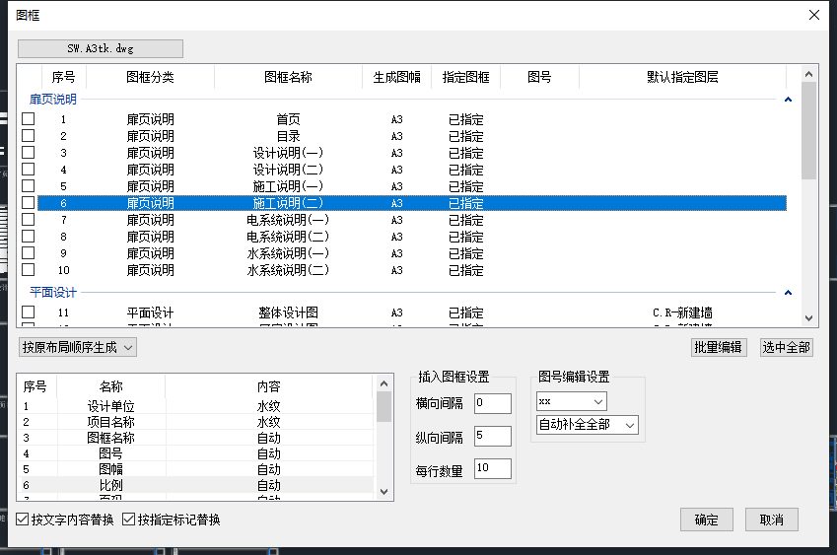Click the frame list vertical scrollbar thumb
The height and width of the screenshot is (555, 837).
click(x=808, y=131)
